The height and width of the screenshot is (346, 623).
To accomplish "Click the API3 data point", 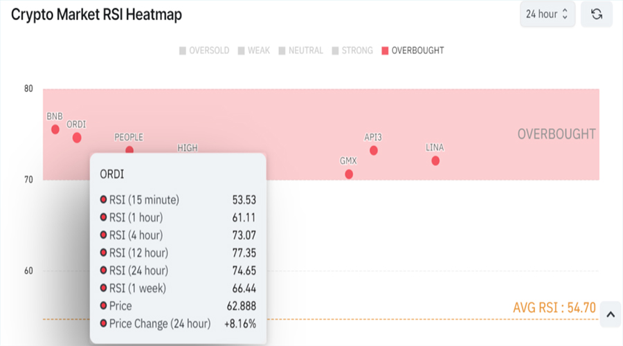I will 374,150.
